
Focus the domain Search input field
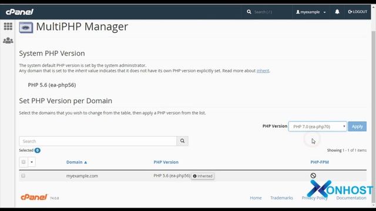point(98,141)
